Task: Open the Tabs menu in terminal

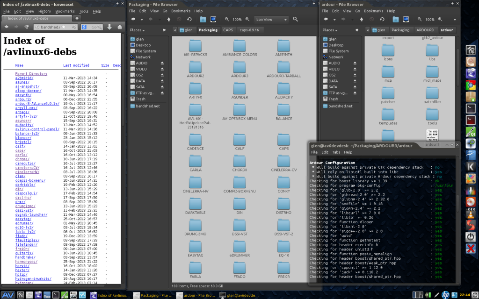Action: tap(336, 152)
